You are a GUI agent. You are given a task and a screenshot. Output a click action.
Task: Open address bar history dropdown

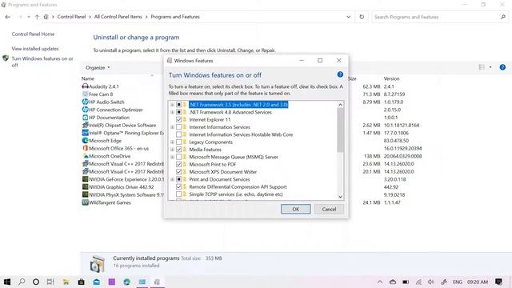pyautogui.click(x=349, y=17)
